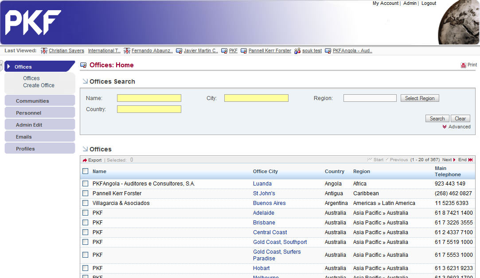Click the Logout link
Screen dimensions: 480x278
coord(429,3)
